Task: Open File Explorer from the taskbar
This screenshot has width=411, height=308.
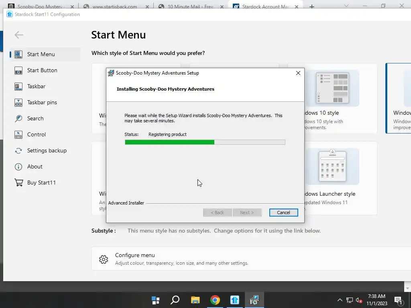Action: (195, 300)
